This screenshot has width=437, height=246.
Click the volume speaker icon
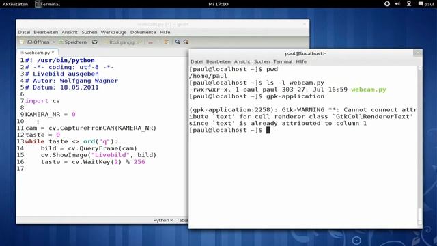coord(397,4)
